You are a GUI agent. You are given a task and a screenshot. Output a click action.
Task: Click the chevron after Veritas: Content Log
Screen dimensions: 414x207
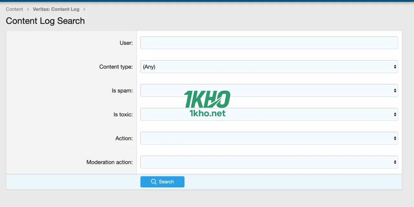tap(84, 9)
